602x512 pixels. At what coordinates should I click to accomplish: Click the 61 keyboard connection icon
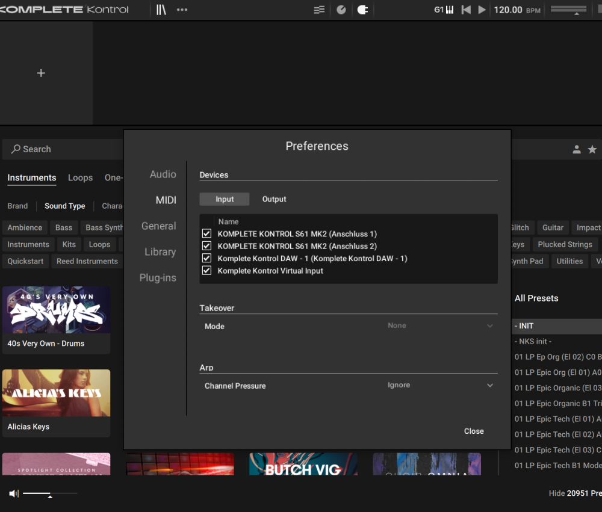point(444,10)
